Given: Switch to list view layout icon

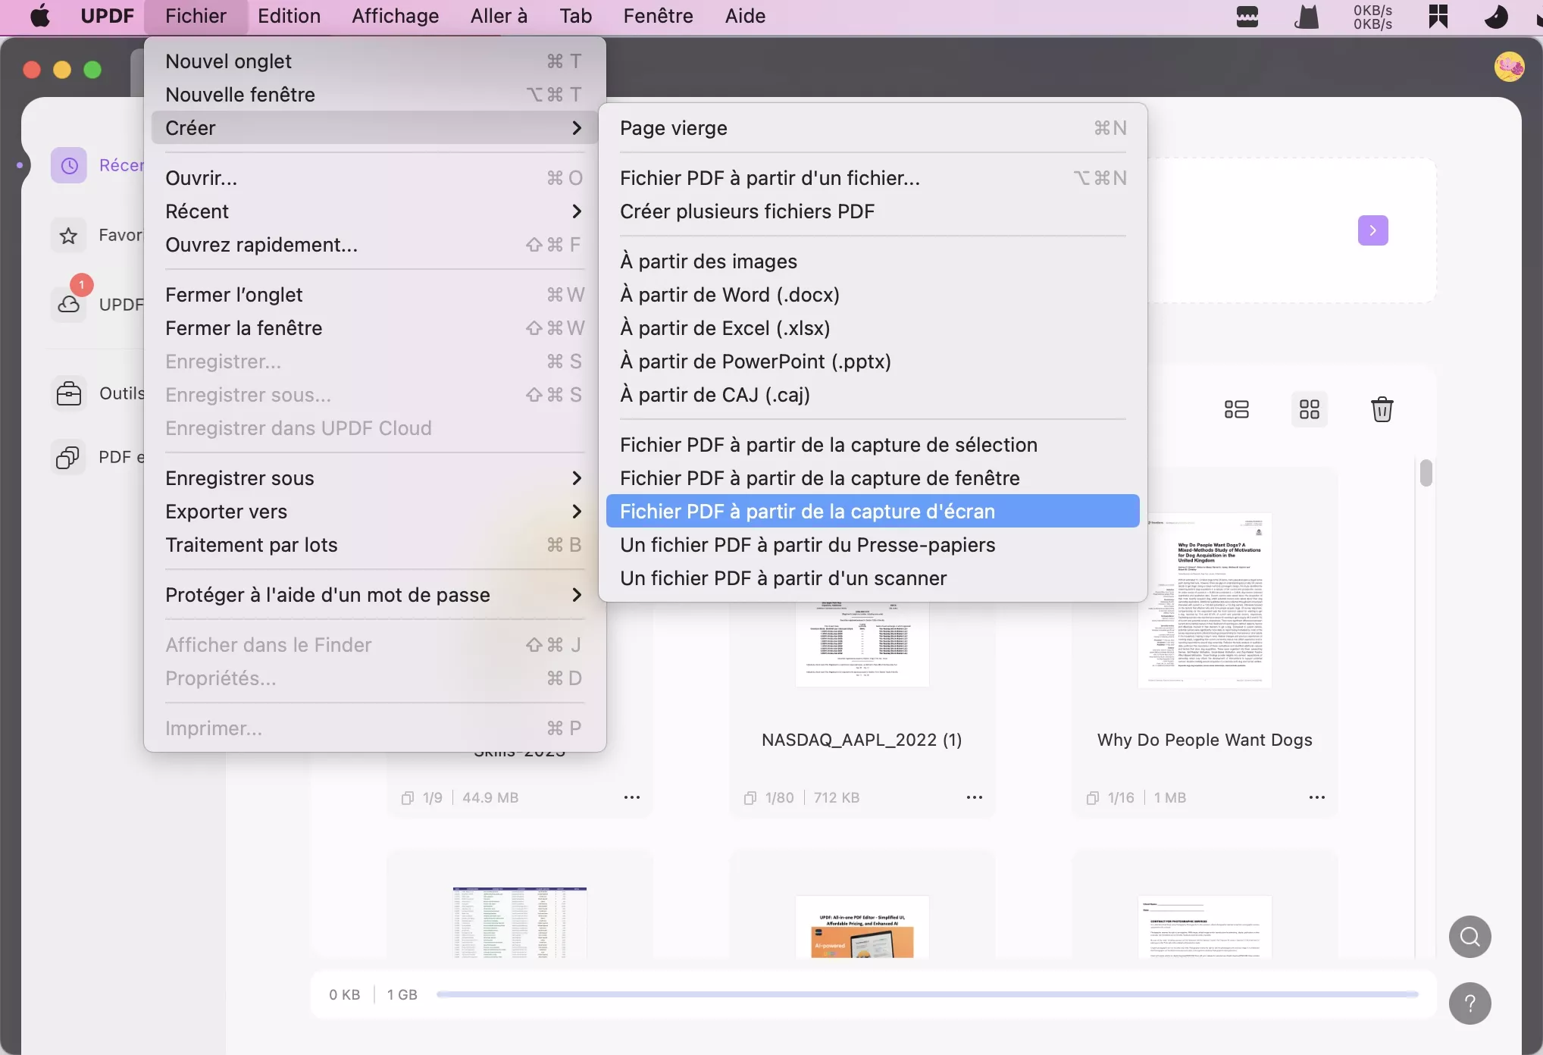Looking at the screenshot, I should pos(1236,410).
